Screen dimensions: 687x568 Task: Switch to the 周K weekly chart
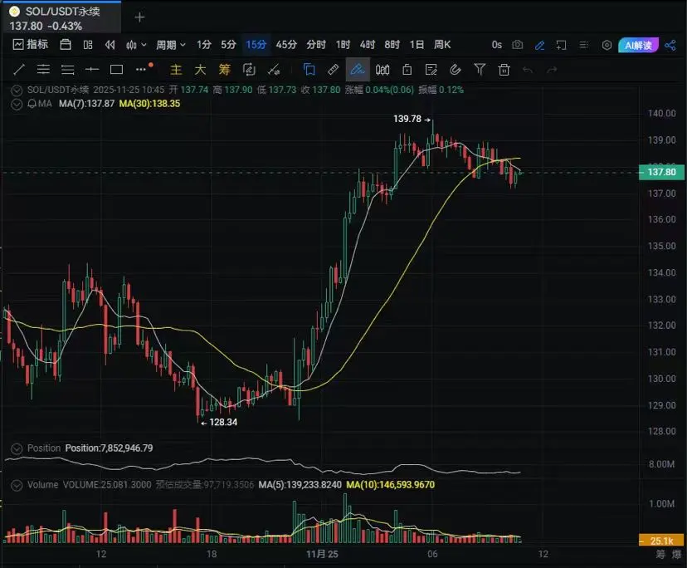442,45
